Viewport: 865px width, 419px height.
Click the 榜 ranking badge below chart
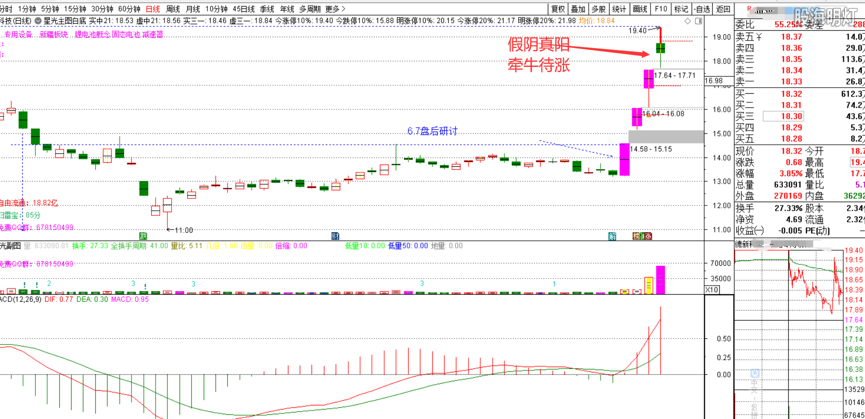click(x=636, y=236)
